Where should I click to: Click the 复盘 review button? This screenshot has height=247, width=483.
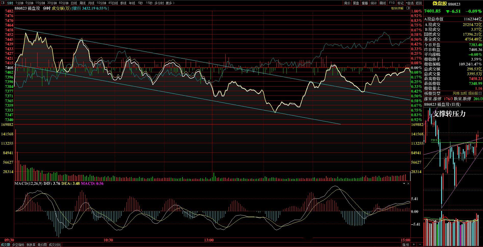[356, 3]
